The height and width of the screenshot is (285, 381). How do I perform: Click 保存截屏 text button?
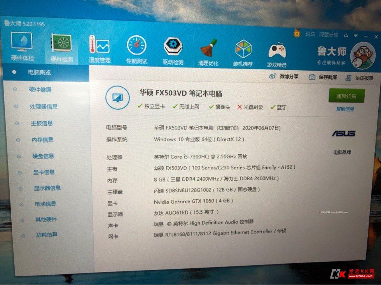point(328,77)
